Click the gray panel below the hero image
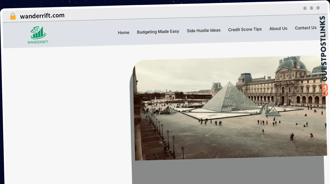This screenshot has height=184, width=330. (228, 172)
